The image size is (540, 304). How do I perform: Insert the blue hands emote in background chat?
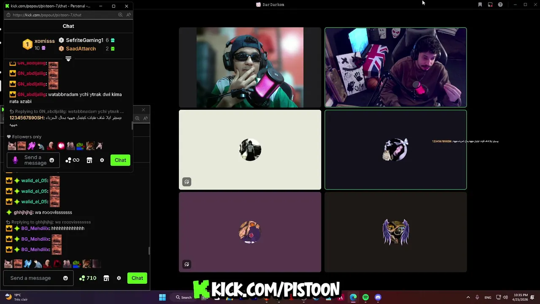(28, 264)
